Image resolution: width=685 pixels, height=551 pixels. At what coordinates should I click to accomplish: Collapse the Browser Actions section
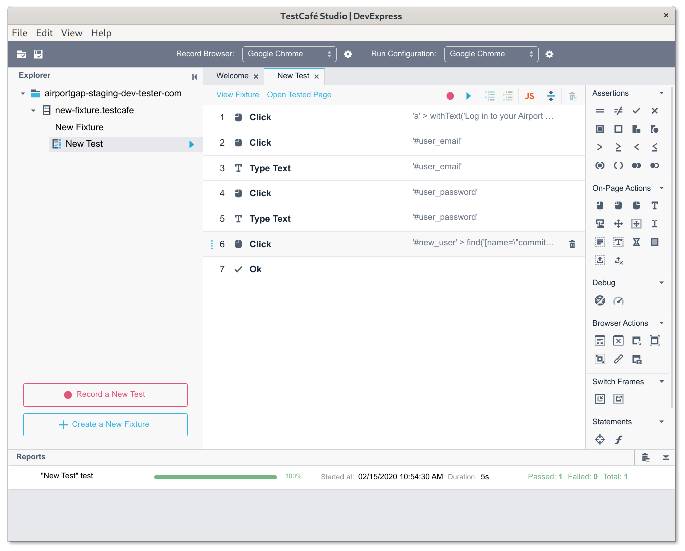click(x=662, y=323)
